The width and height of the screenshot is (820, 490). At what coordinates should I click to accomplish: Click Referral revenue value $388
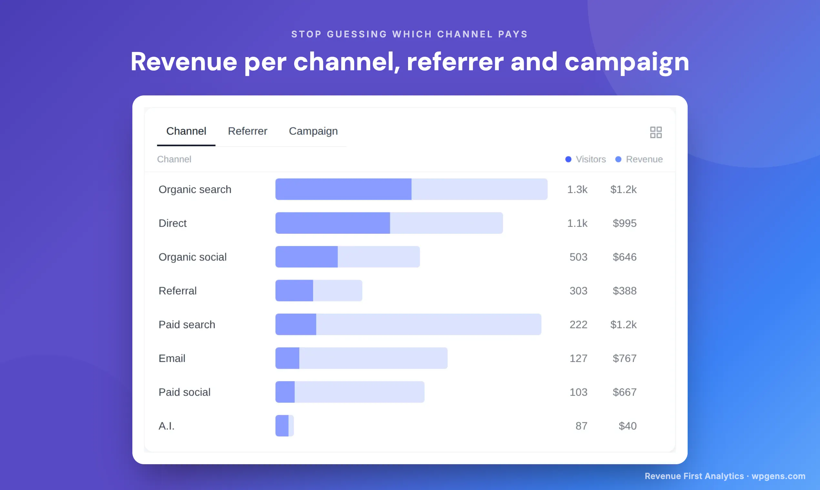624,290
